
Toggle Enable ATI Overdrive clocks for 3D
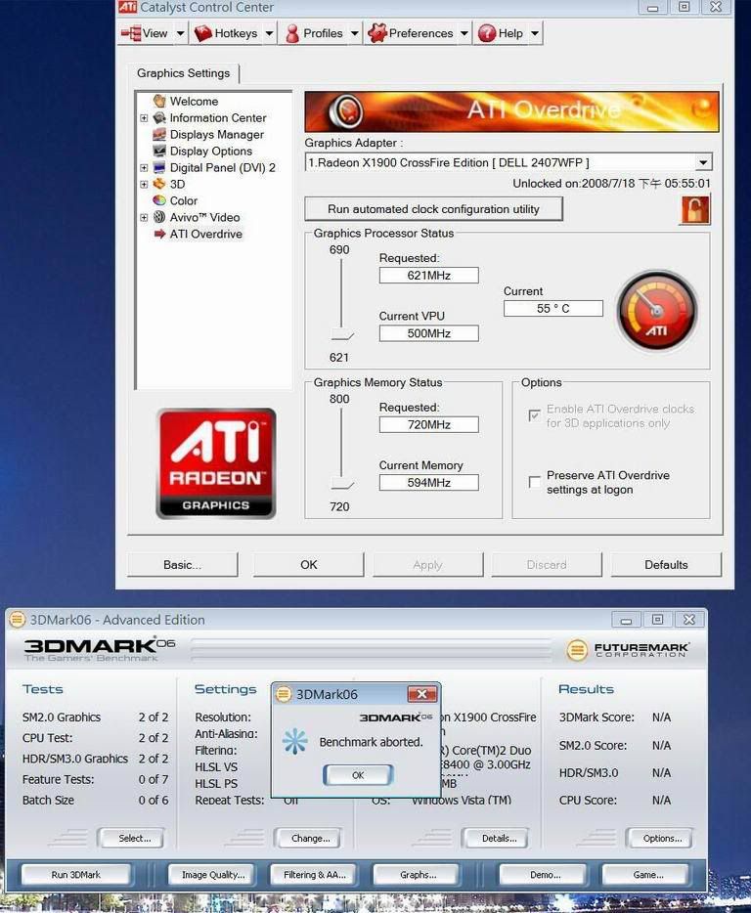(534, 415)
